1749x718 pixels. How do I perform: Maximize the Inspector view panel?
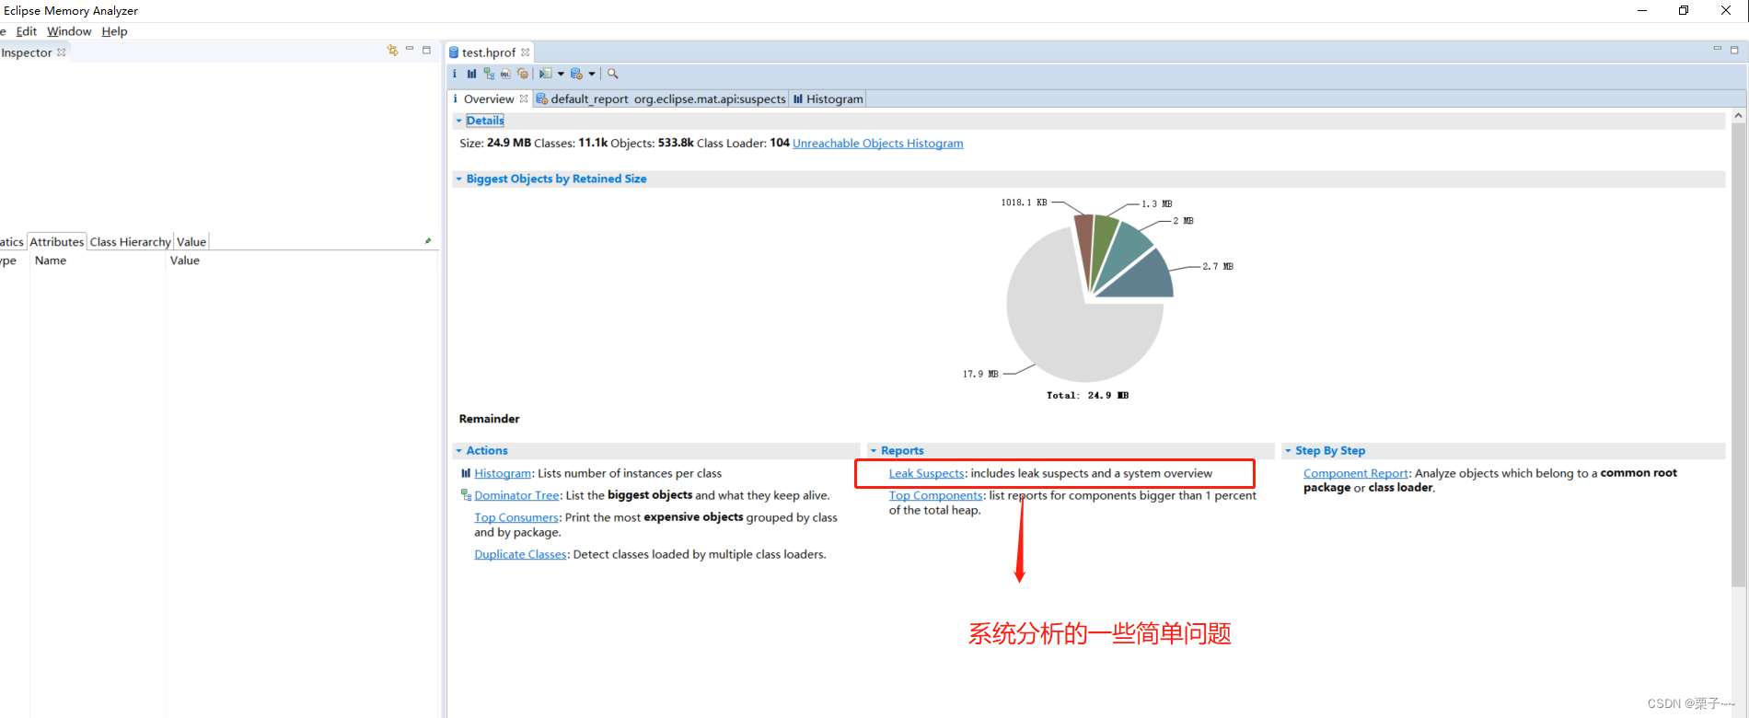(427, 51)
